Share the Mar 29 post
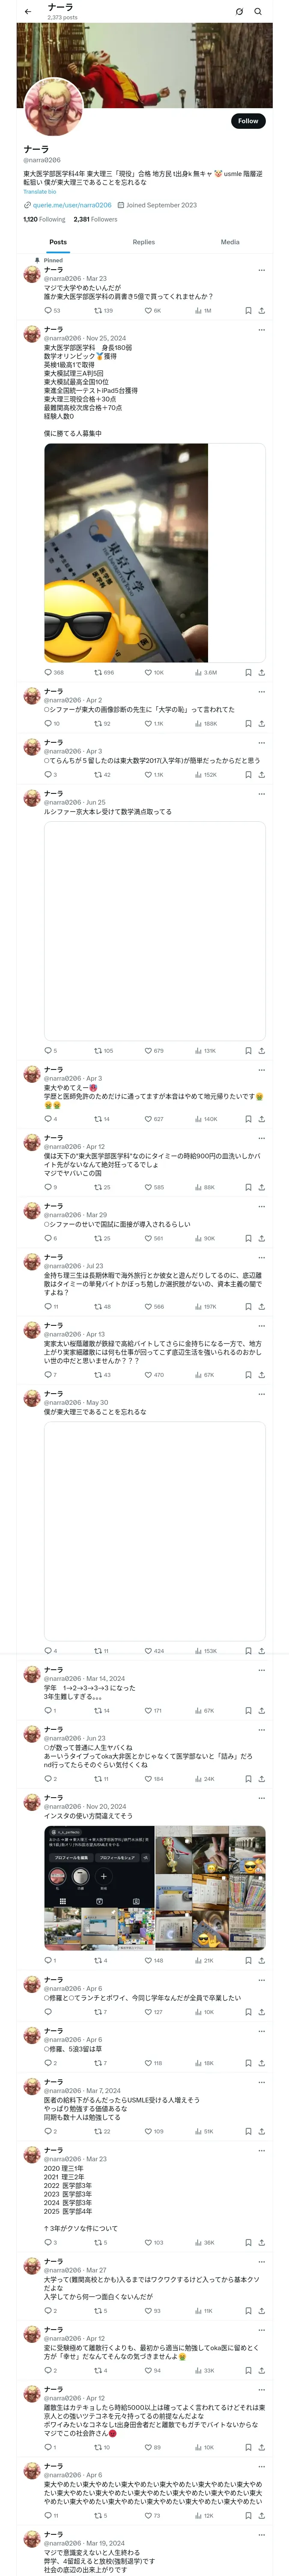The image size is (289, 2576). tap(261, 1239)
